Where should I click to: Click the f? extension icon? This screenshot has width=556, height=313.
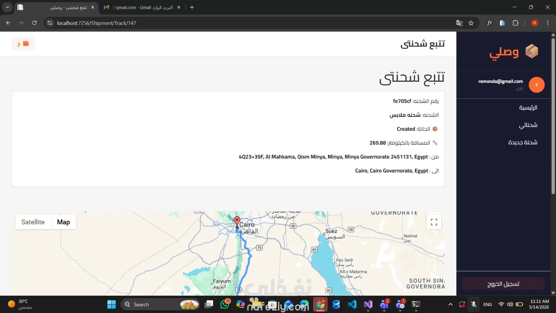click(x=489, y=23)
